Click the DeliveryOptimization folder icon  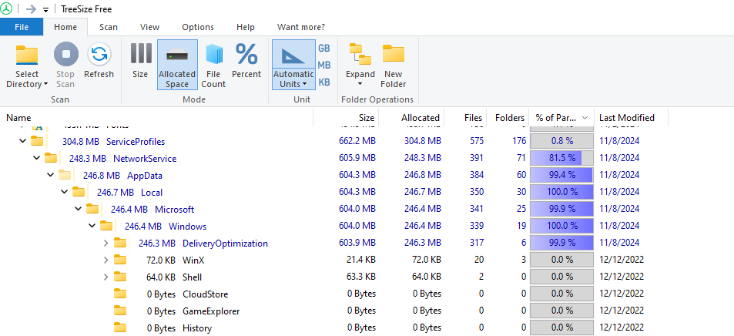[120, 243]
